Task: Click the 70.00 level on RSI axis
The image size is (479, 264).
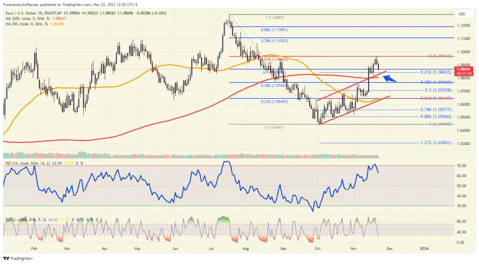Action: point(462,166)
